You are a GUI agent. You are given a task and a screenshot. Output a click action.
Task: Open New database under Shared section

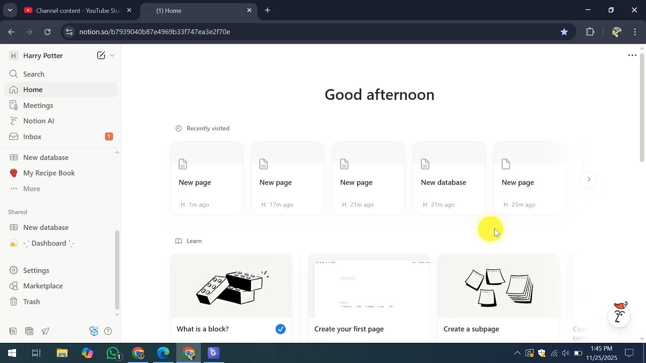pos(61,227)
